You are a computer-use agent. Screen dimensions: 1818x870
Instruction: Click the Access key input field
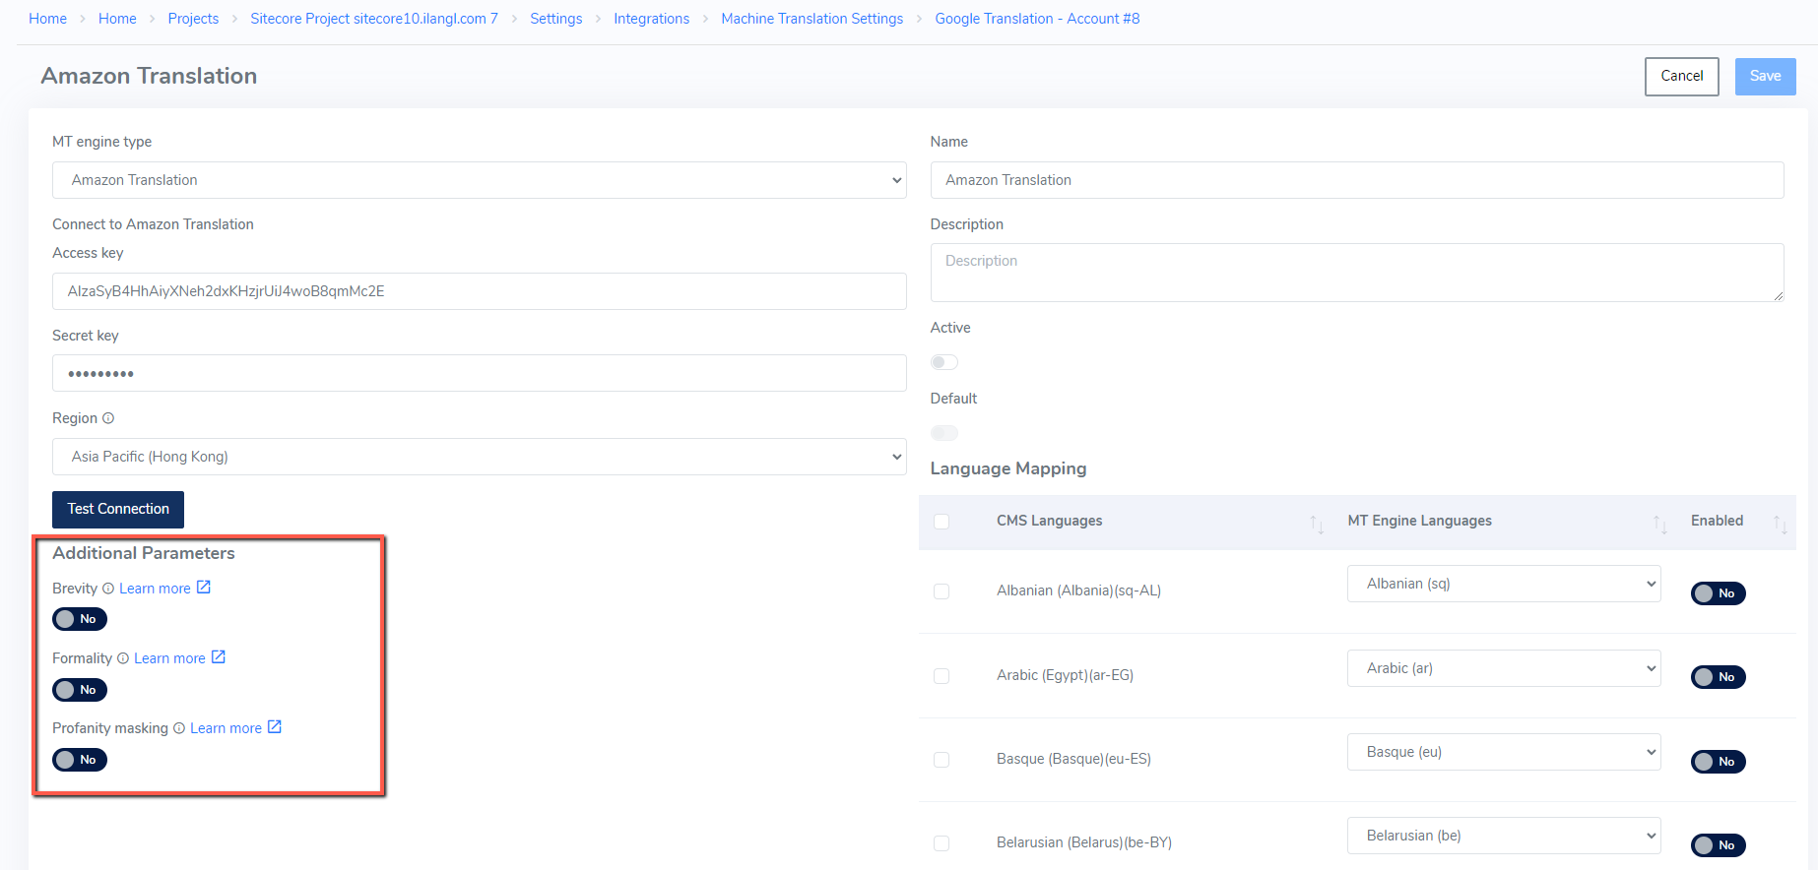tap(479, 291)
